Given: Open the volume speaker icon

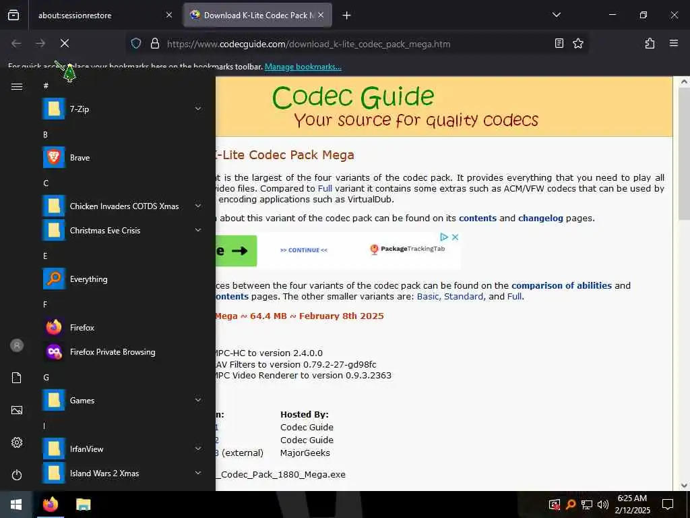Looking at the screenshot, I should pyautogui.click(x=603, y=505).
